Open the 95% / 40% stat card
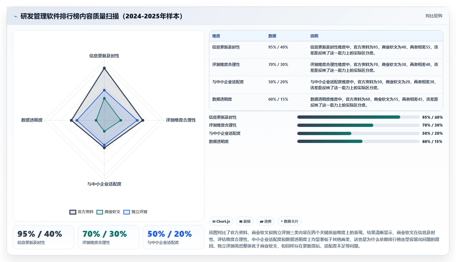The image size is (456, 262). coord(44,237)
